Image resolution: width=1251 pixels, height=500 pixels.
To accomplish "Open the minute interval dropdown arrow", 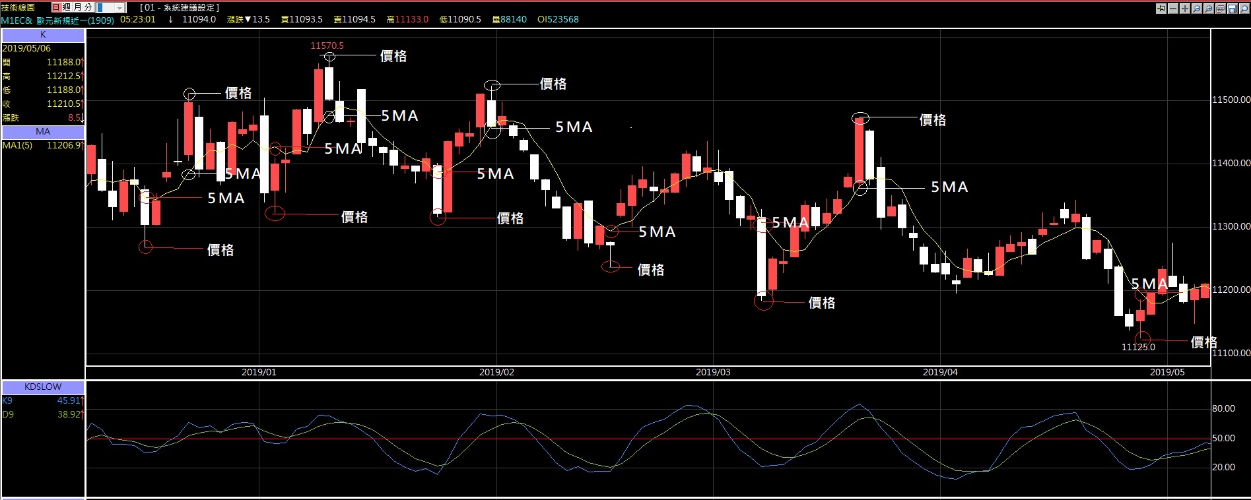I will coord(119,8).
